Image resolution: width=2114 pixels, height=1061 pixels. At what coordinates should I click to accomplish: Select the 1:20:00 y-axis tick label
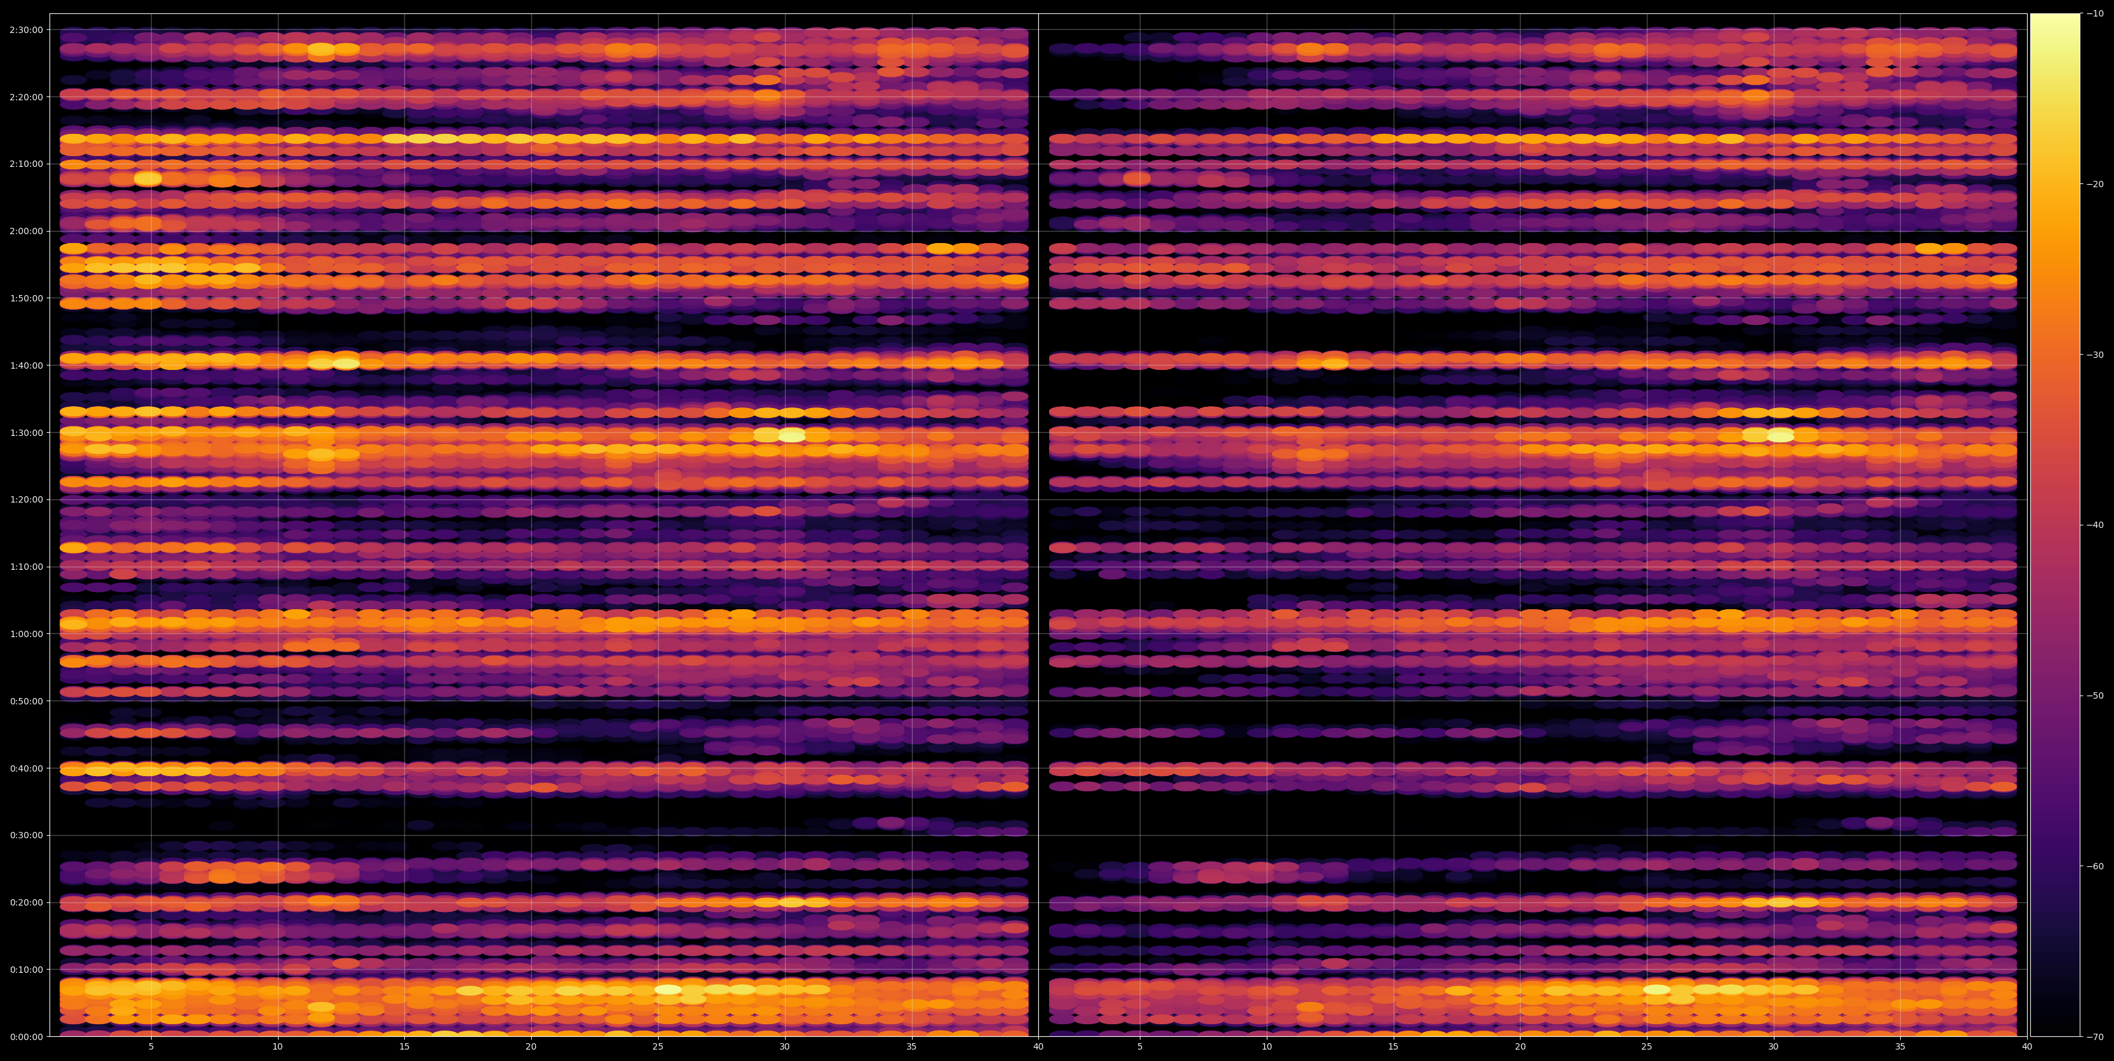(26, 499)
